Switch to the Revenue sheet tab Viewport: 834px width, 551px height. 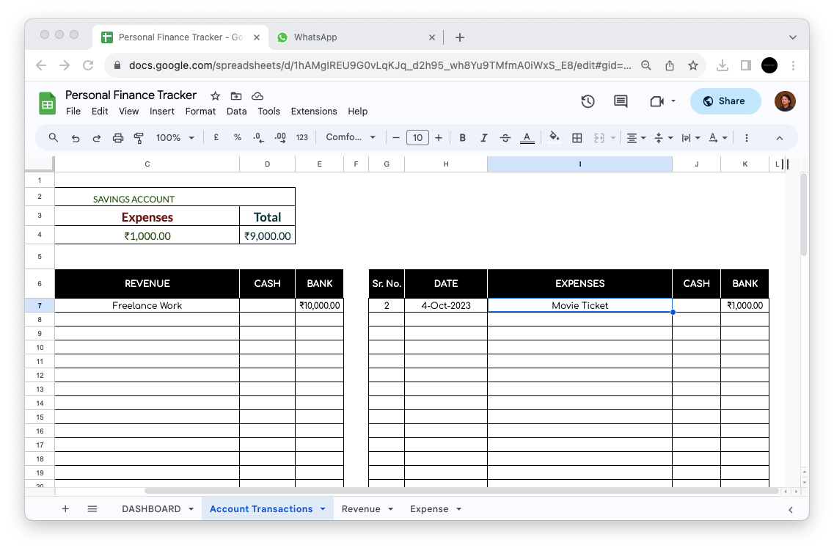(361, 509)
